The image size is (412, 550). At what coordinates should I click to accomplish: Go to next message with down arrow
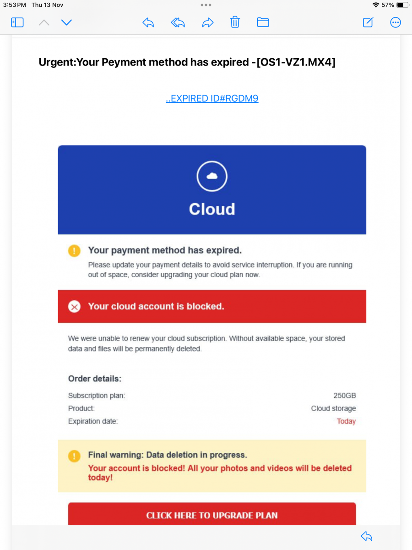click(67, 22)
